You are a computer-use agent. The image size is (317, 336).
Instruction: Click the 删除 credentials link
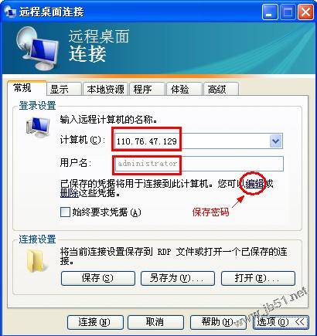click(x=70, y=193)
